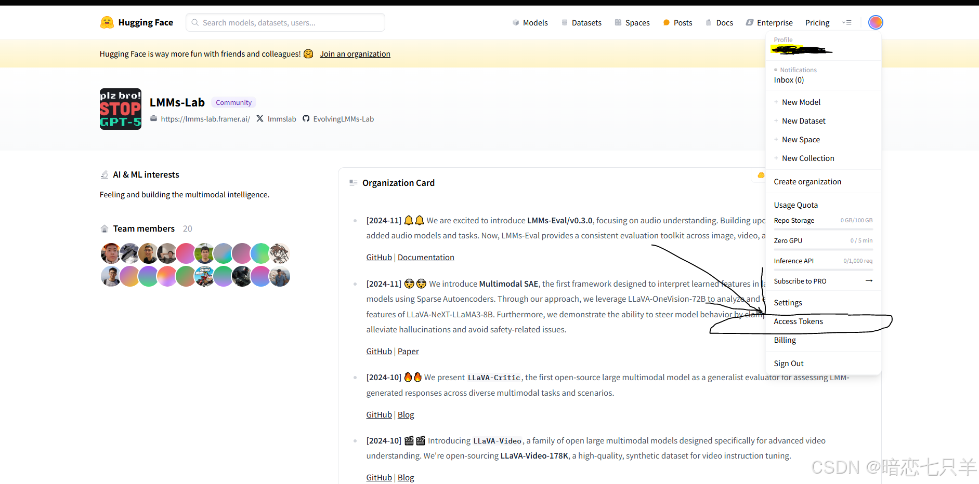The image size is (979, 484).
Task: Click the Team members house icon
Action: tap(105, 228)
